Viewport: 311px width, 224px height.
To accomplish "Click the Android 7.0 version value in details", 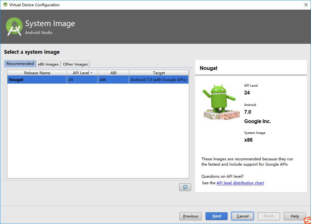I will (x=248, y=112).
